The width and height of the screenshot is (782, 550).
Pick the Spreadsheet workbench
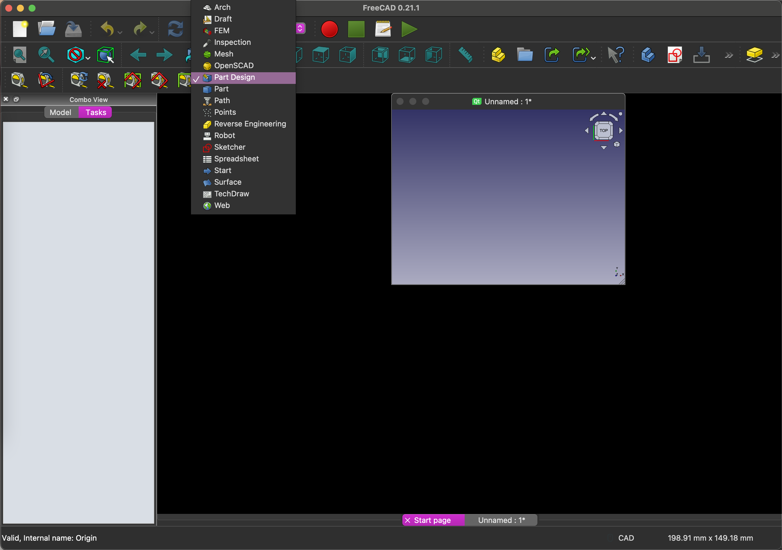click(x=243, y=159)
